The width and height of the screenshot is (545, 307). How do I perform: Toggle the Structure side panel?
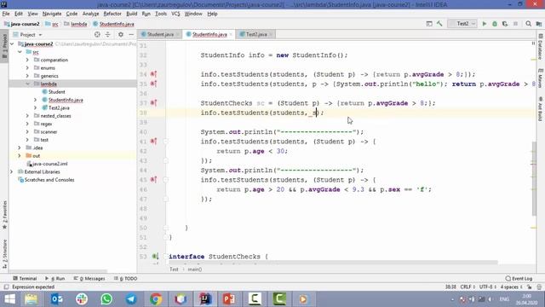coord(4,254)
